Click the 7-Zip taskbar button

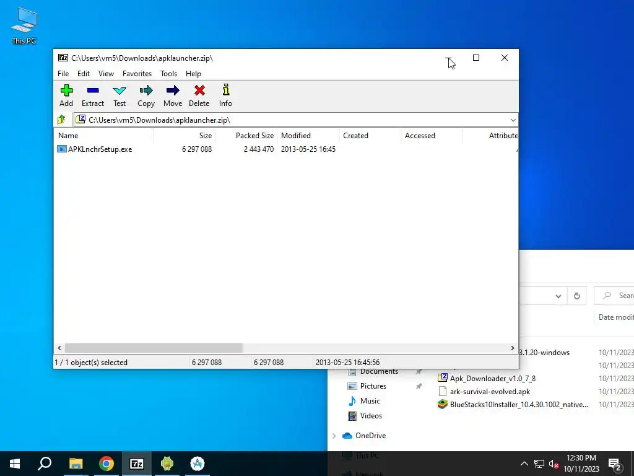(x=137, y=464)
